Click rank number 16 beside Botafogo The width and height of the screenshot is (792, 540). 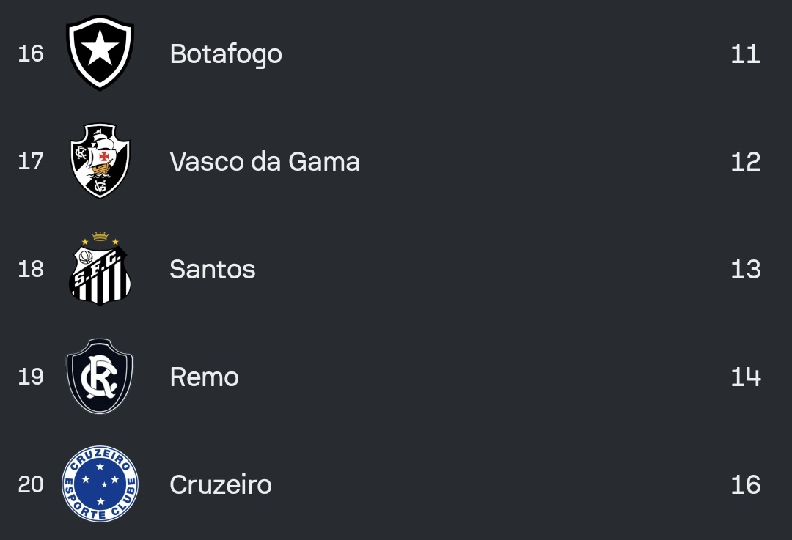pyautogui.click(x=31, y=53)
